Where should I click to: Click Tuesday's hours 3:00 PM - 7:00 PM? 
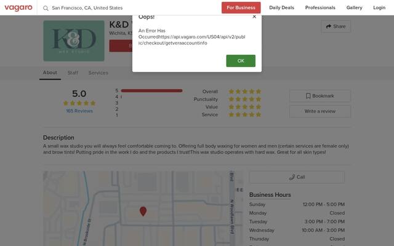coord(324,221)
